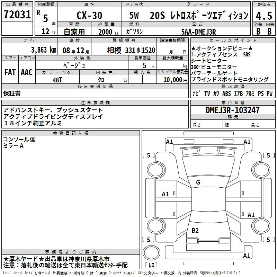Click the lot number 72031
This screenshot has height=277, width=277.
coord(17,15)
